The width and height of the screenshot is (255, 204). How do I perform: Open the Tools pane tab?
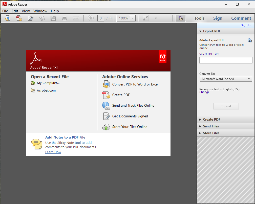click(199, 18)
